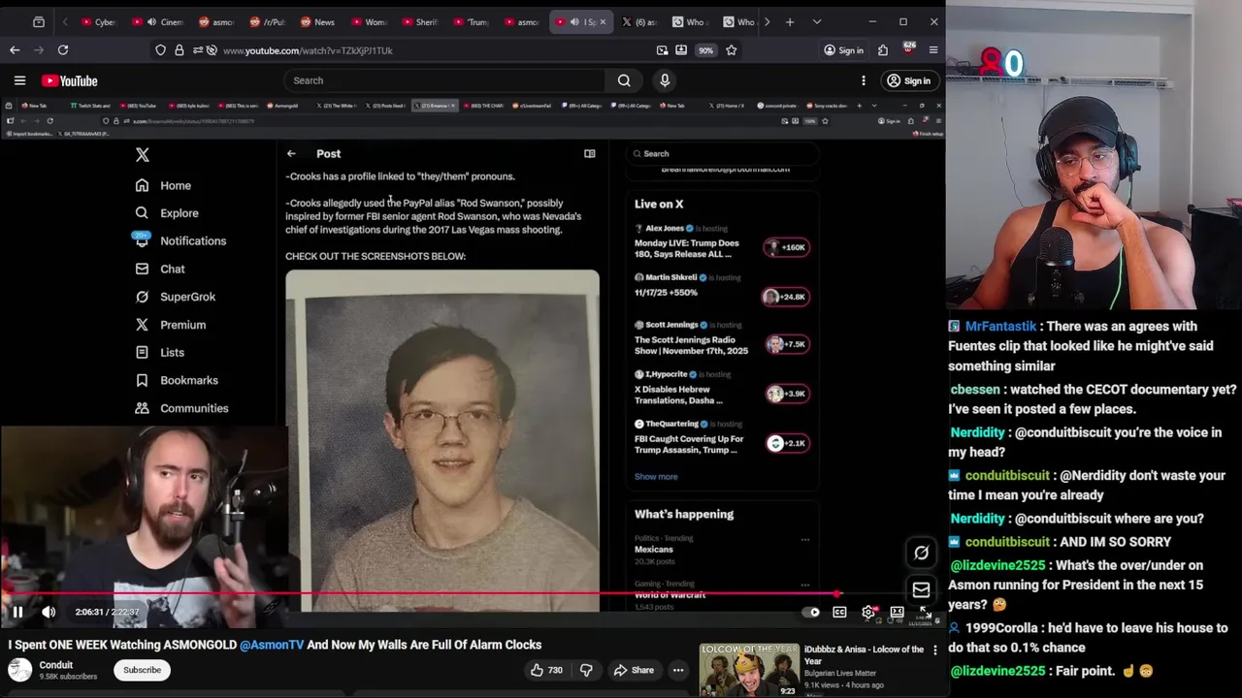Toggle the autoplay switch

(x=812, y=613)
